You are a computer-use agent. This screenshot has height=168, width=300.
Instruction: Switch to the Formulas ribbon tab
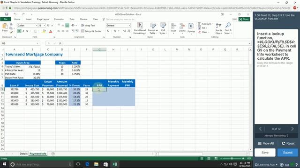59,19
